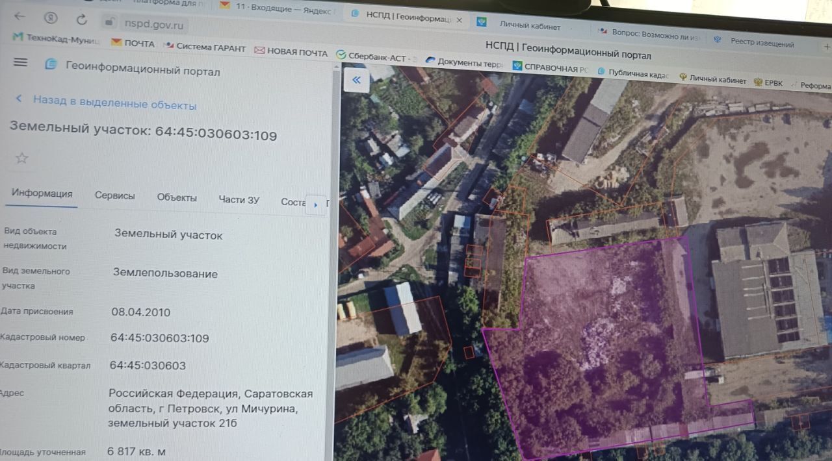Click the 'Вид объекта недвижимости' label
Screen dimensions: 832x461
[x=34, y=238]
